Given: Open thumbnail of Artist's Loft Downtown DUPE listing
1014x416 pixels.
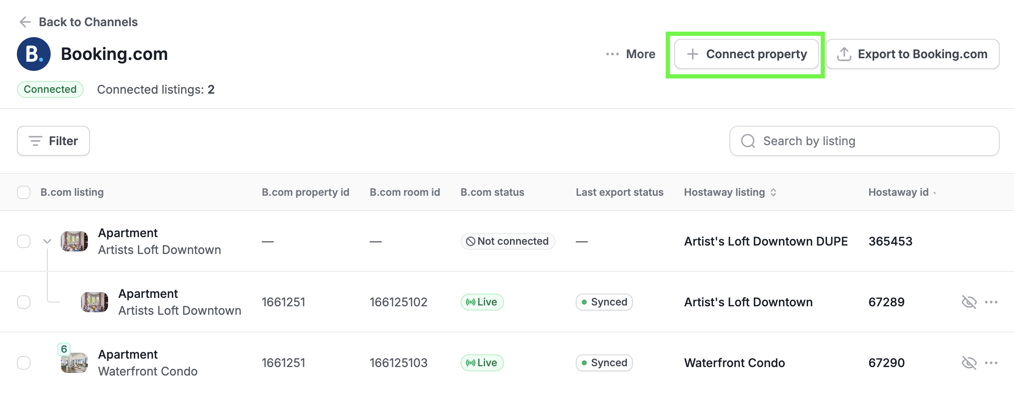Looking at the screenshot, I should coord(74,241).
